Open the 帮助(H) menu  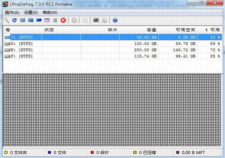point(50,13)
